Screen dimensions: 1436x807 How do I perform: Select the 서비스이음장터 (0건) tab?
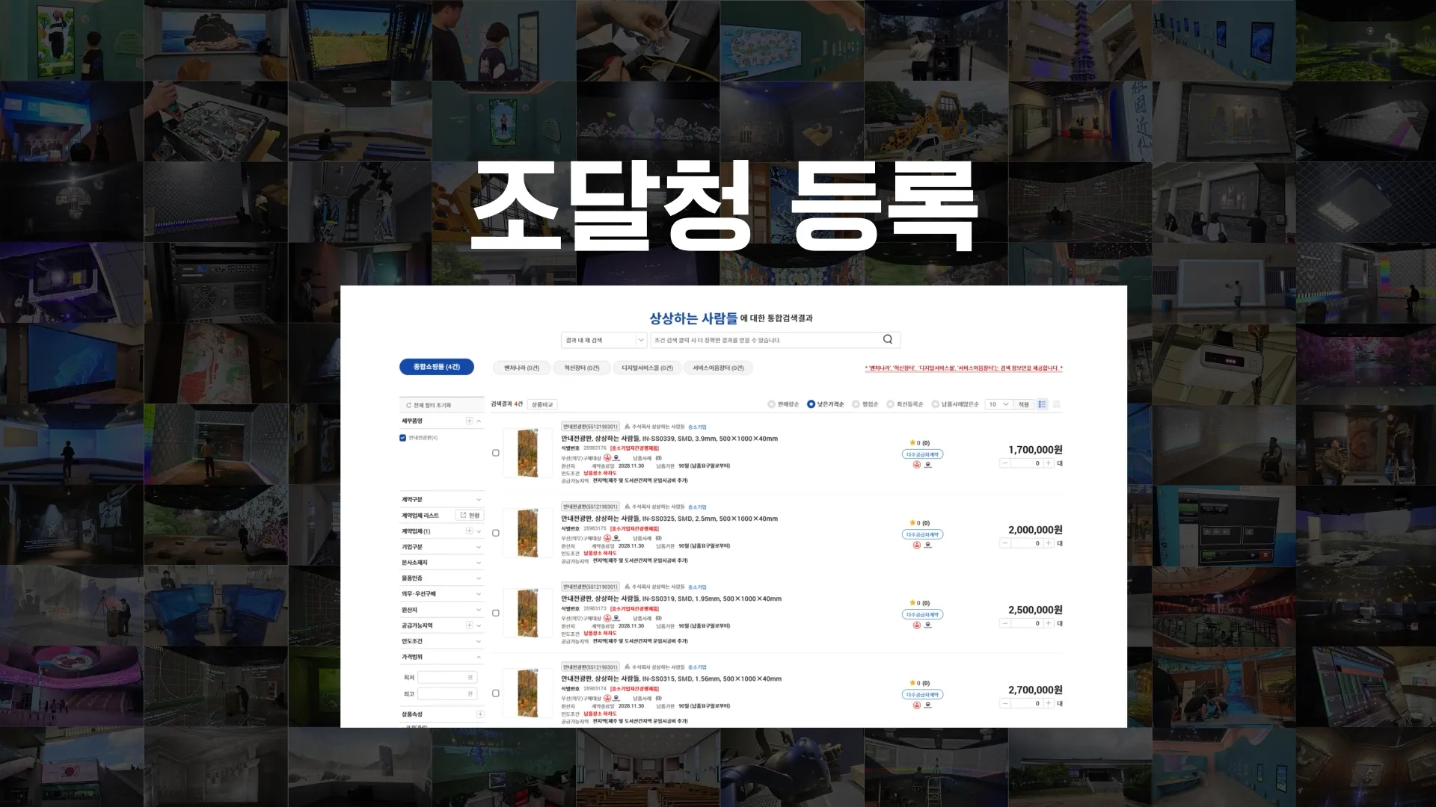(718, 368)
